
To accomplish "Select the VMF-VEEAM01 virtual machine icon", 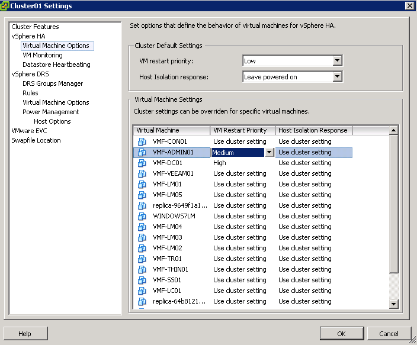I will (x=142, y=173).
